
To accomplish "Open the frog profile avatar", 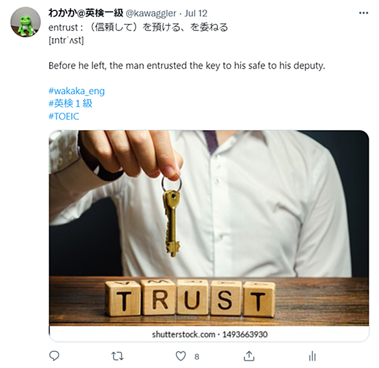I will click(x=25, y=22).
